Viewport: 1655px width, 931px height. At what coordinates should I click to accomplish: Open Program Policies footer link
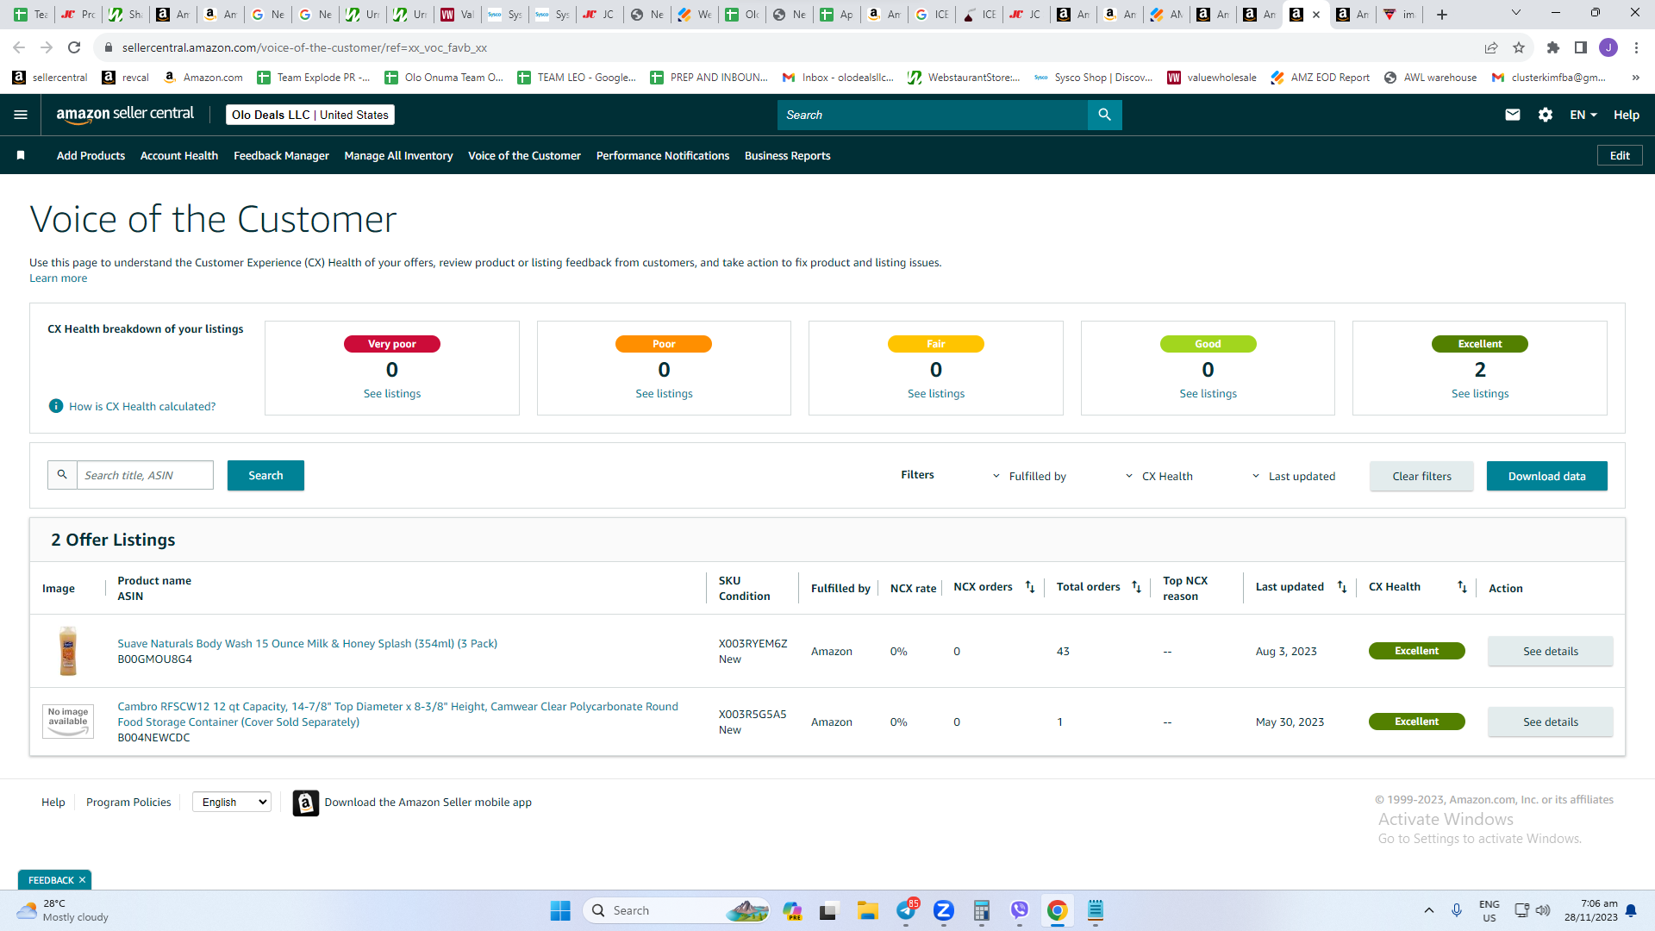[128, 802]
